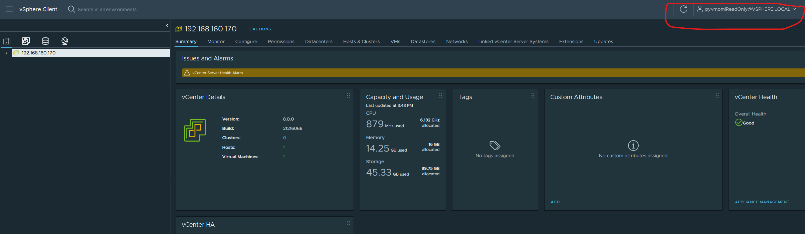Click the drag handle on vCenter HA card
806x234 pixels.
pos(349,223)
